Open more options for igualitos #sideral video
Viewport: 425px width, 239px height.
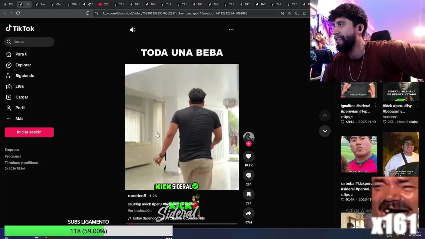pyautogui.click(x=376, y=105)
